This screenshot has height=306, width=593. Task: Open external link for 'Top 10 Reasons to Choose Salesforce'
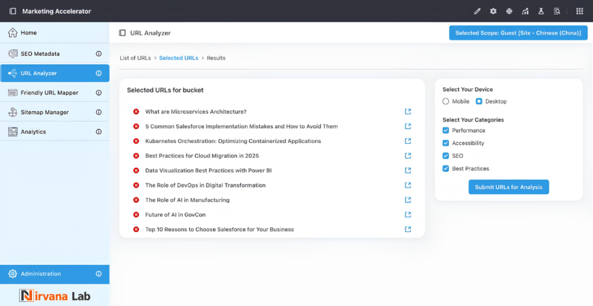click(408, 229)
